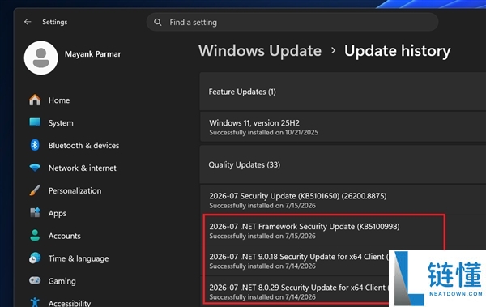Collapse the Quality Updates (33) section
This screenshot has height=307, width=486.
(343, 164)
